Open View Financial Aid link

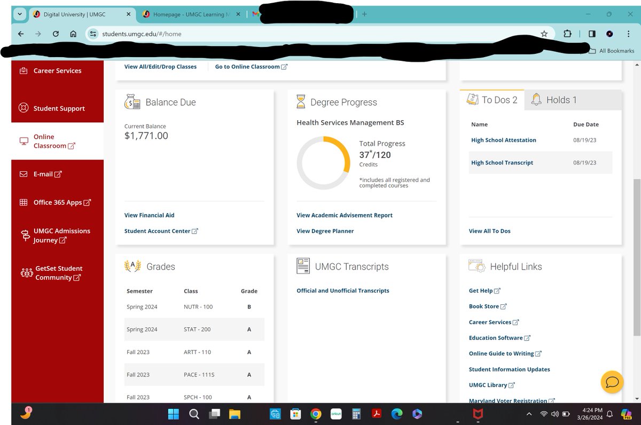coord(150,215)
